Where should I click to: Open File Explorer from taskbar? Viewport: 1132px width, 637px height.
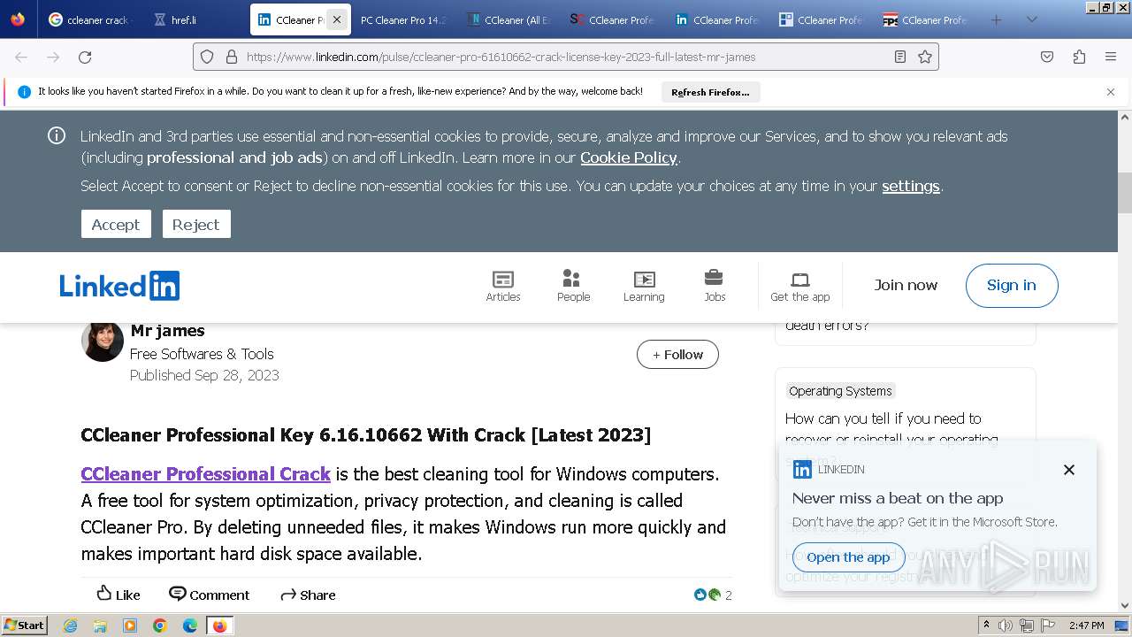tap(100, 625)
